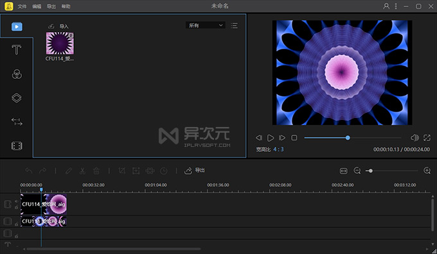
Task: Select the Media panel icon
Action: pyautogui.click(x=17, y=27)
